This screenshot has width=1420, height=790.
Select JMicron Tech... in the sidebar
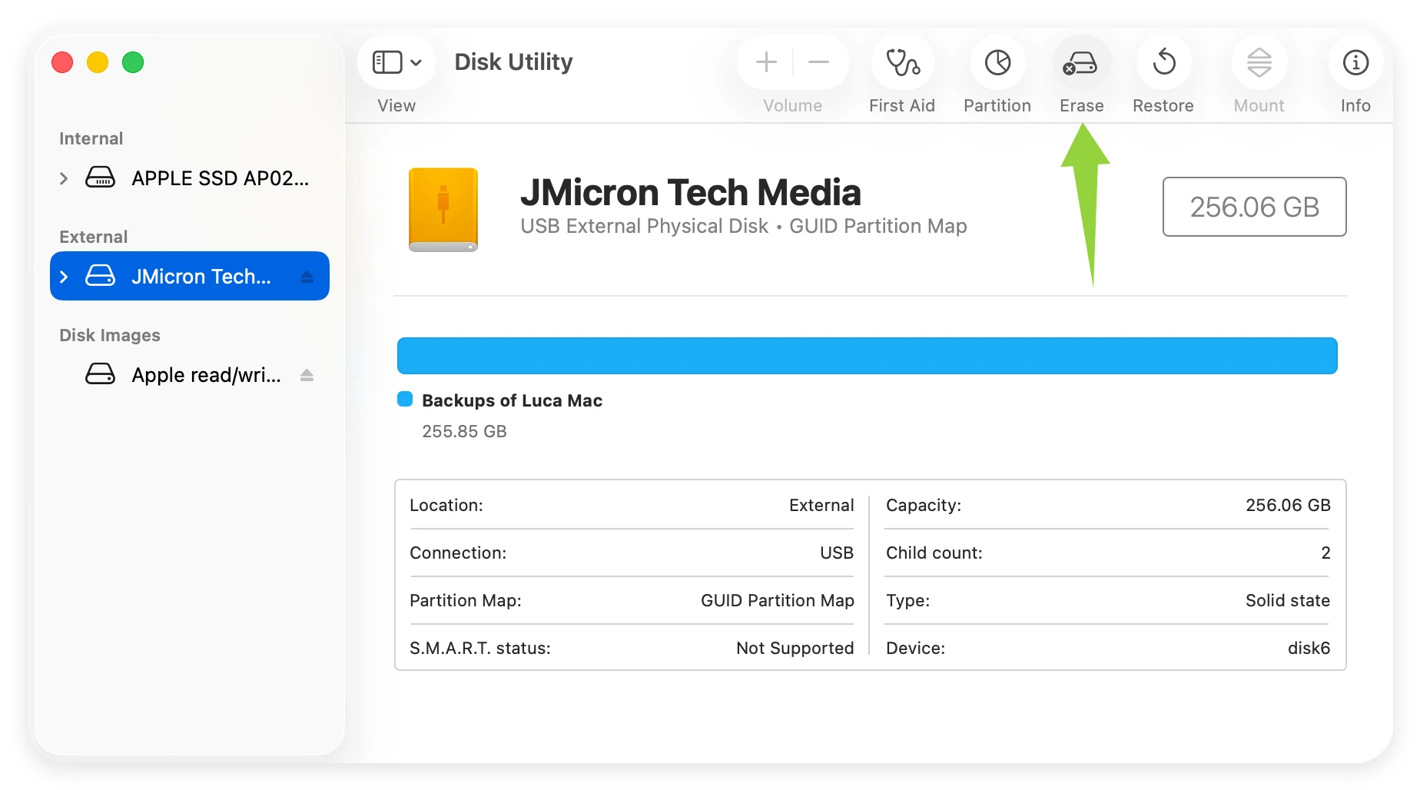click(190, 276)
